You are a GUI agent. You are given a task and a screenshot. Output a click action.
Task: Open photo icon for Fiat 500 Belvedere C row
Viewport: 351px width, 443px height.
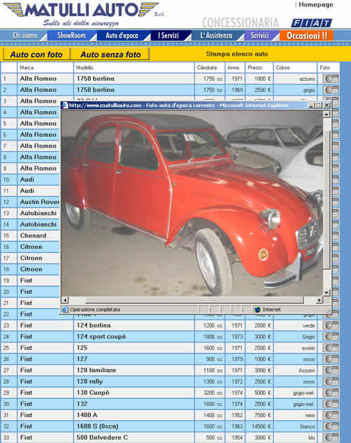click(x=331, y=437)
